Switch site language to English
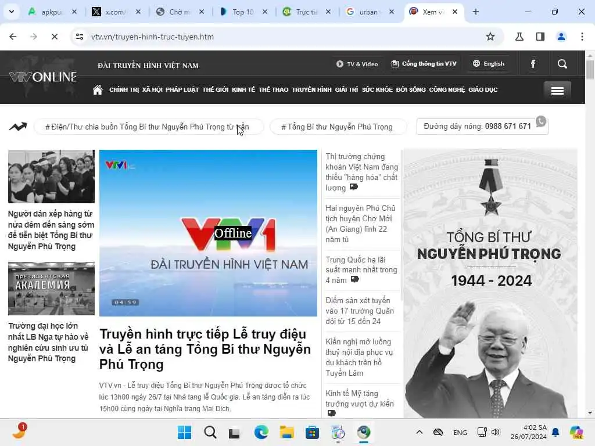This screenshot has width=595, height=446. pyautogui.click(x=488, y=64)
